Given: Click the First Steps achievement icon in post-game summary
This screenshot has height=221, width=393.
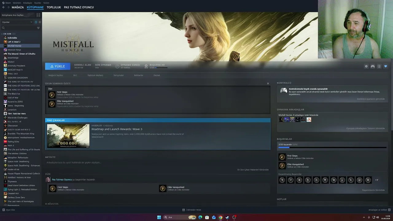Looking at the screenshot, I should point(52,95).
